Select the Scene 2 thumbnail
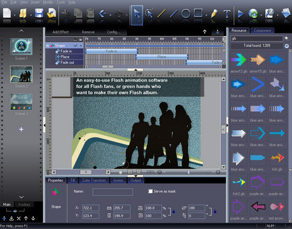Screen dimensions: 292x229 (21, 74)
